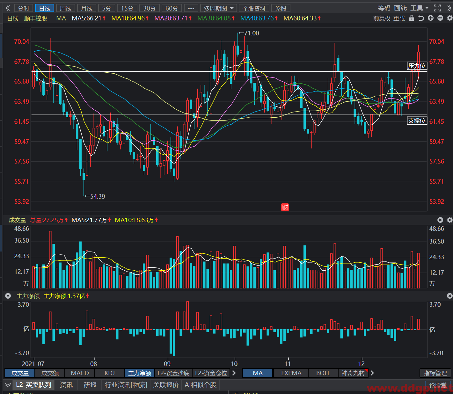Image resolution: width=453 pixels, height=394 pixels.
Task: Zoom out chart with minus icon
Action: (440, 18)
